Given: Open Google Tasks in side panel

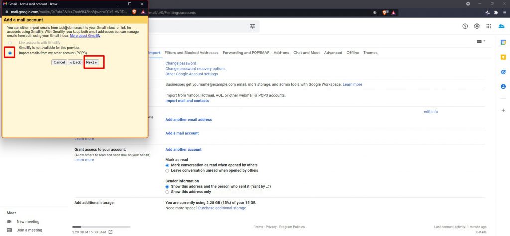Looking at the screenshot, I should [x=503, y=72].
